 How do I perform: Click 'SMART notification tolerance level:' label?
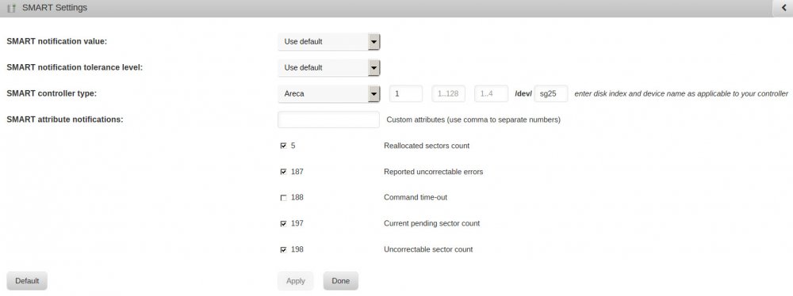point(75,68)
